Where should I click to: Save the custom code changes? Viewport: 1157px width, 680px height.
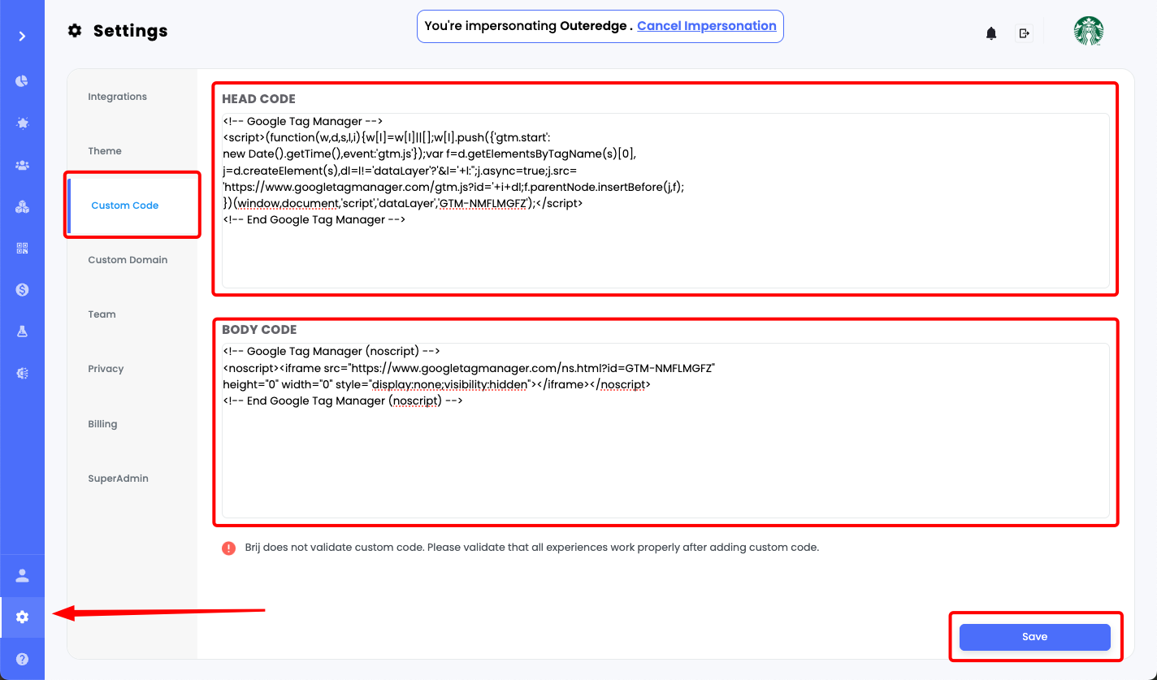point(1035,637)
